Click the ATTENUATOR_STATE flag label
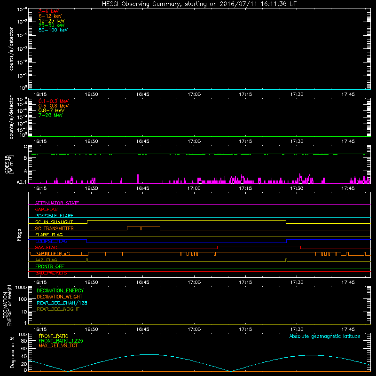This screenshot has height=376, width=376. coord(57,203)
